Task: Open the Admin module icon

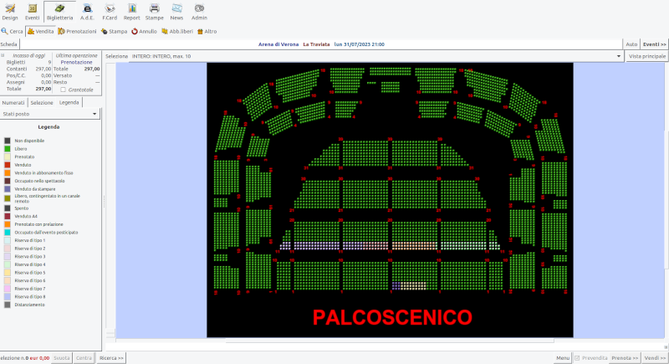Action: tap(199, 12)
